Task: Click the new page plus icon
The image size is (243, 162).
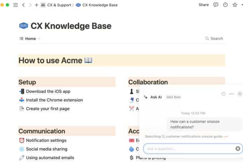Action: coord(36,5)
